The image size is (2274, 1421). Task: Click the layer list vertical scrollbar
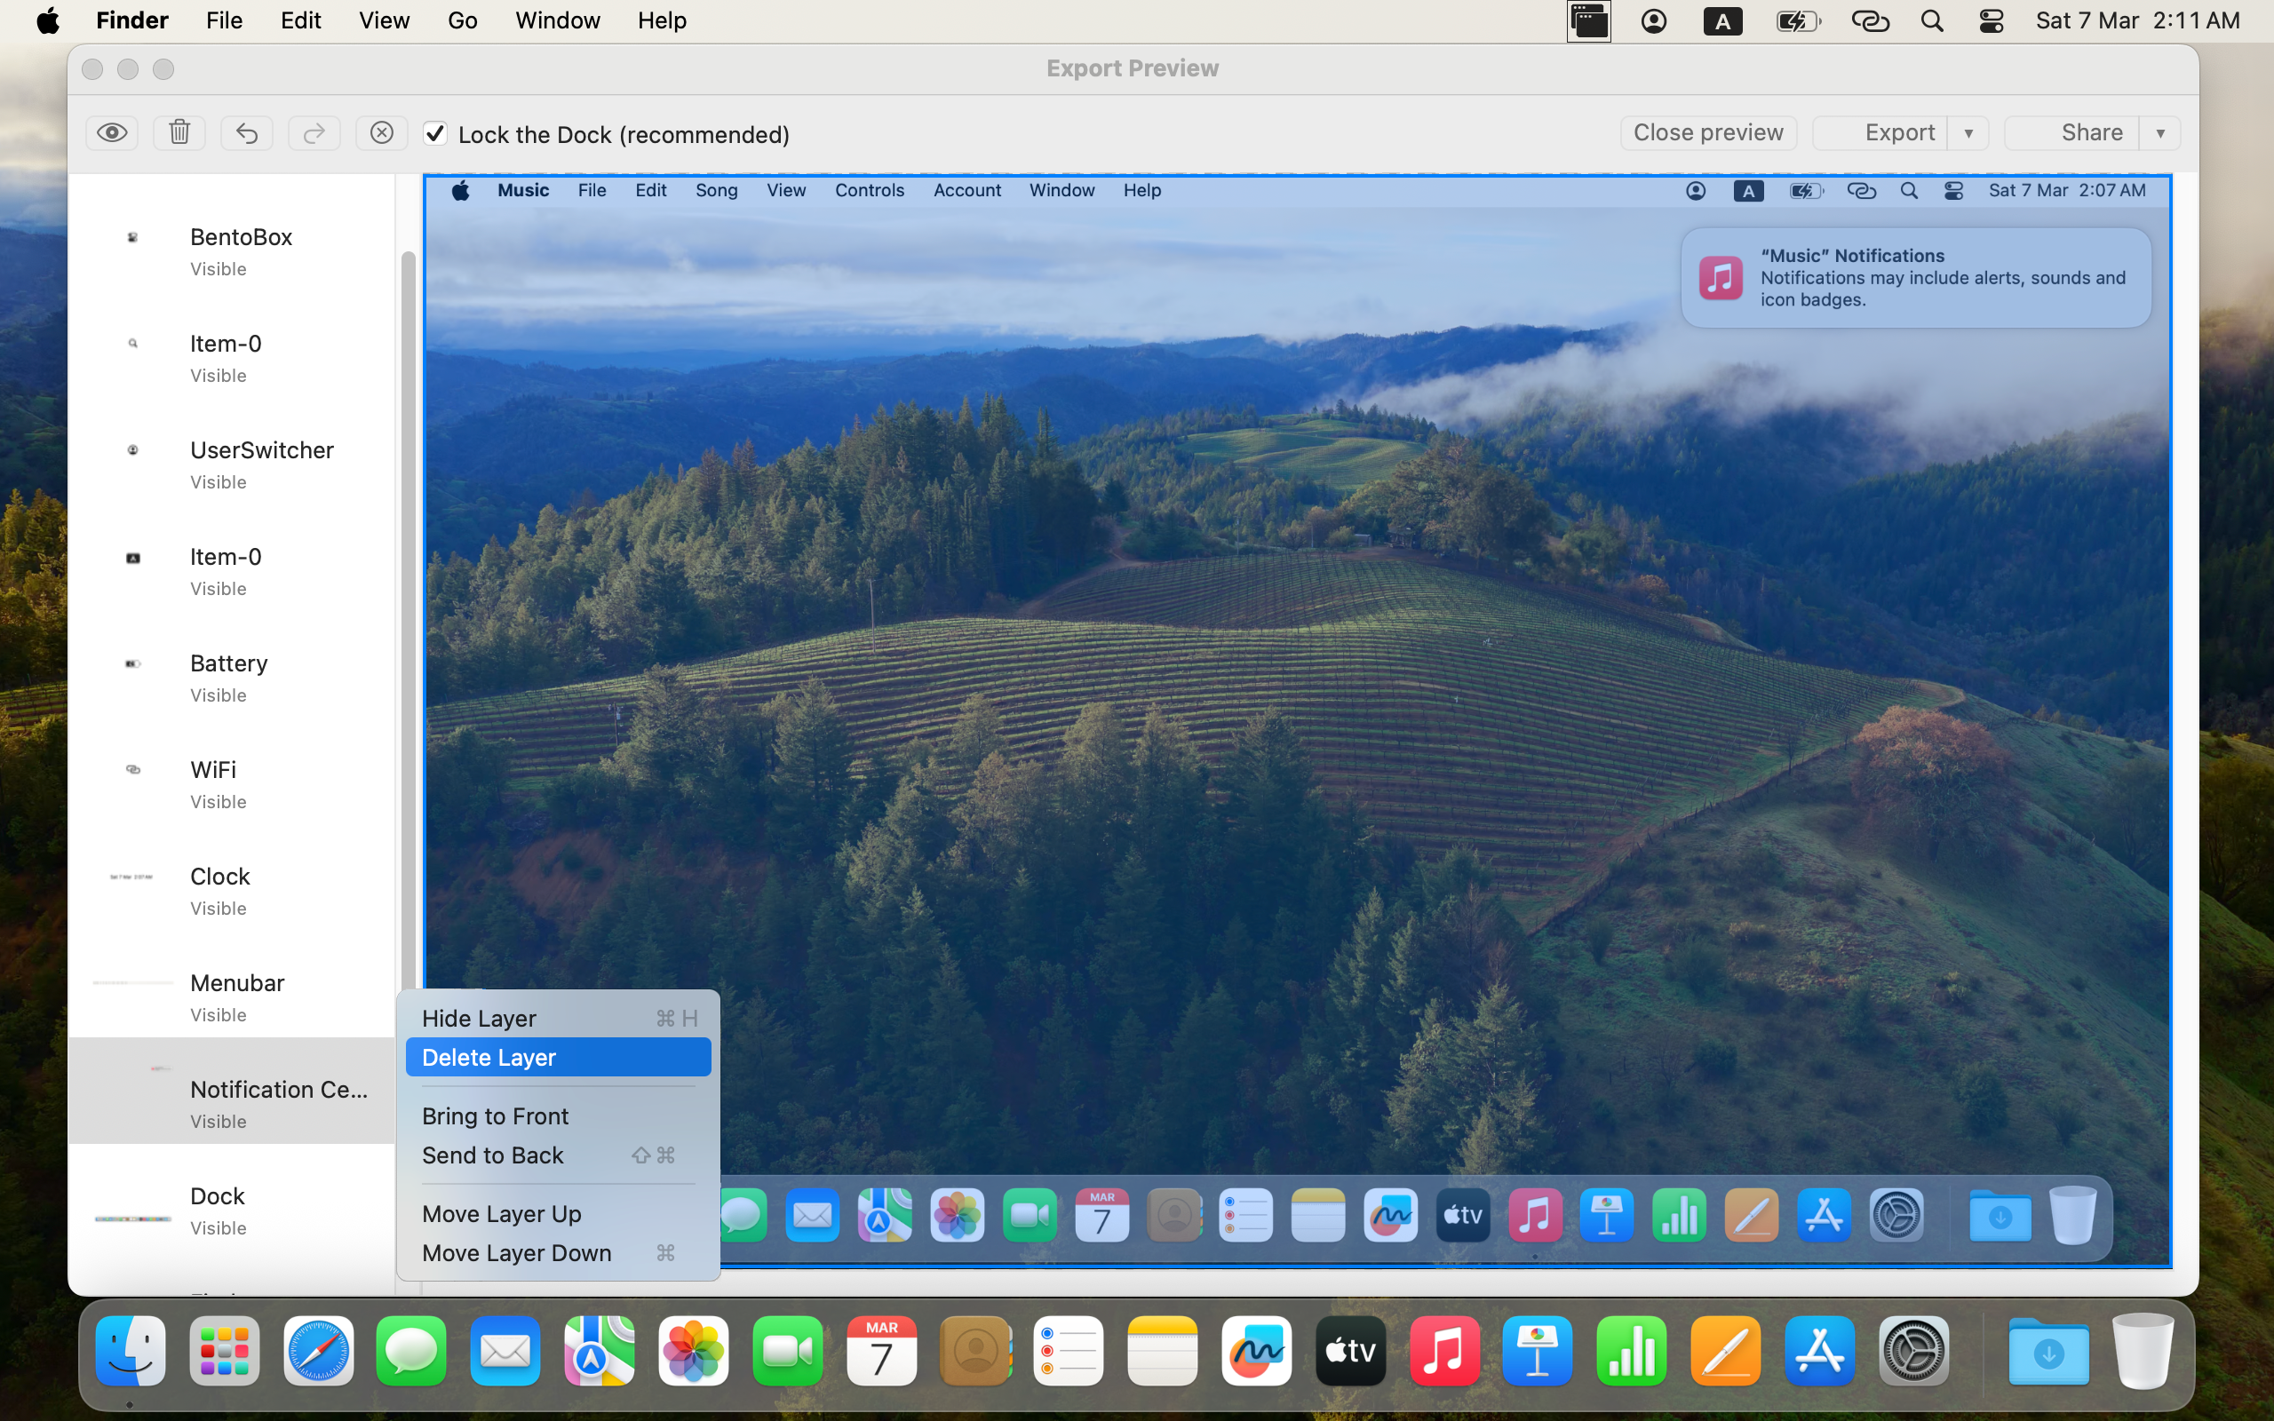[x=408, y=611]
